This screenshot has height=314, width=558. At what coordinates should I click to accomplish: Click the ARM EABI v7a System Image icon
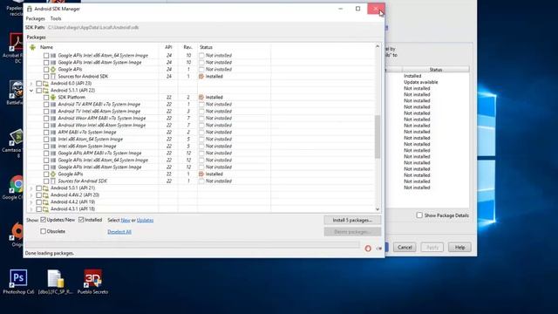point(53,132)
